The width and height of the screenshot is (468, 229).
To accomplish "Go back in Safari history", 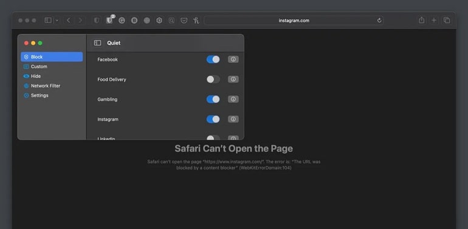I will pyautogui.click(x=68, y=20).
